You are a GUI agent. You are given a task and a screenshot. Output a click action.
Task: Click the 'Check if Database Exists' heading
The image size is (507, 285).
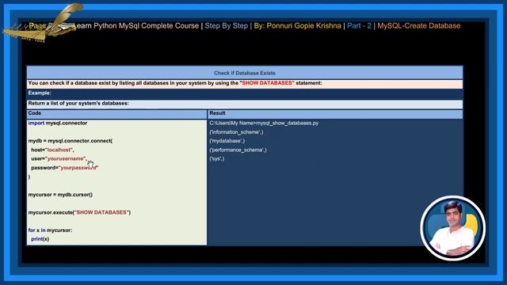[x=245, y=73]
